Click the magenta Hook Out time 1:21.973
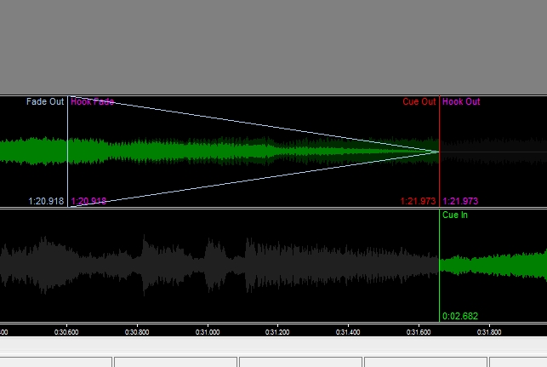Viewport: 547px width, 367px height. coord(460,202)
